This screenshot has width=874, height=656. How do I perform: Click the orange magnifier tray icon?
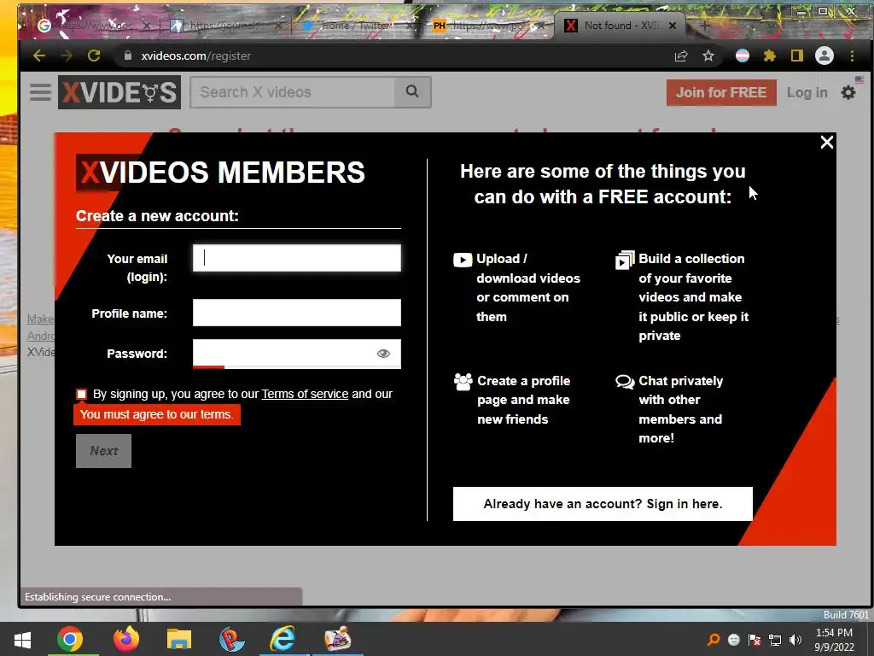click(714, 640)
